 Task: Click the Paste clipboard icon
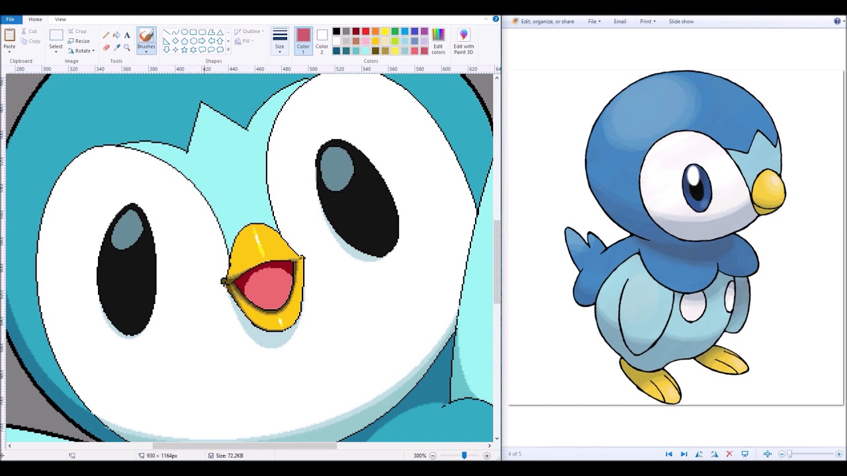pos(9,35)
